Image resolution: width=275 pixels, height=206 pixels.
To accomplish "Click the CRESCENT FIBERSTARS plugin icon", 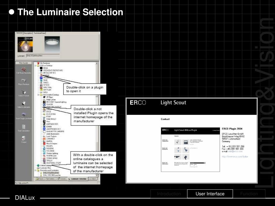I will [x=41, y=71].
